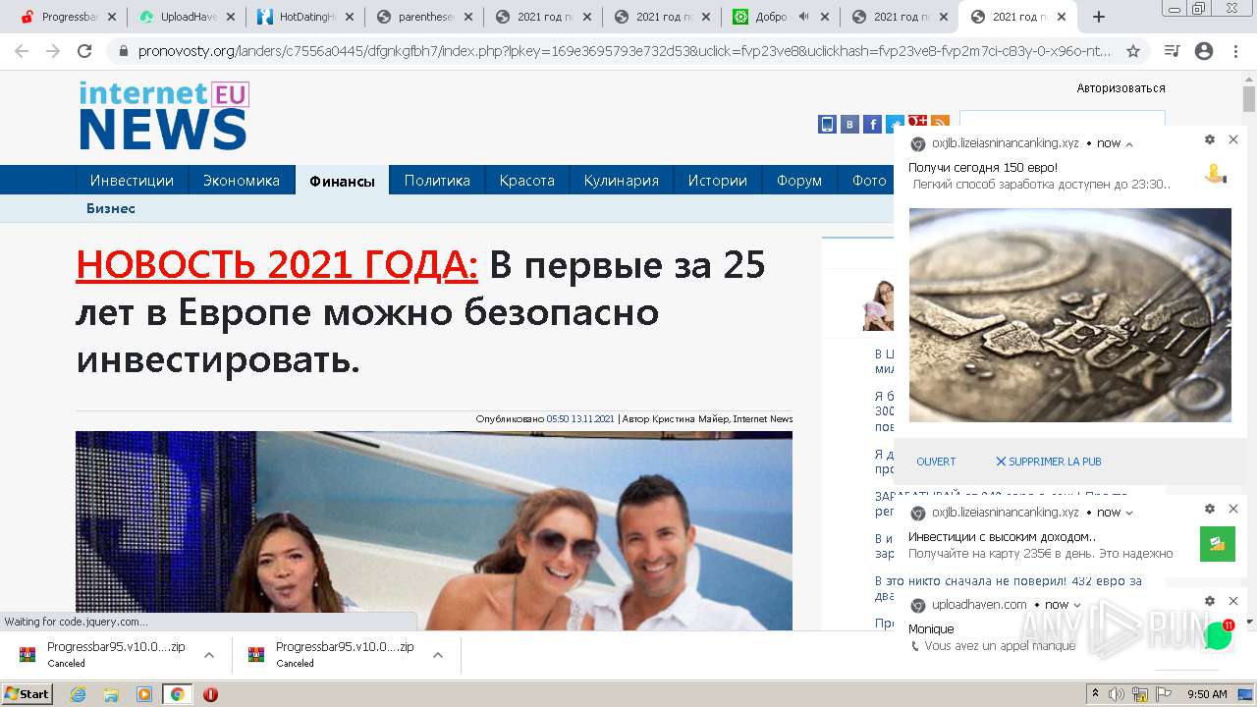Expand the uploadhaven.com notification chevron
This screenshot has height=707, width=1257.
[1077, 605]
